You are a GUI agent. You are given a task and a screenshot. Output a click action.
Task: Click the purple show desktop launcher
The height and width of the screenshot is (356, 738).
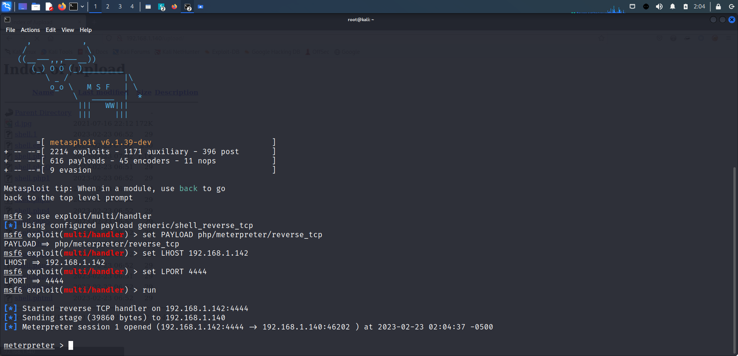pos(23,7)
